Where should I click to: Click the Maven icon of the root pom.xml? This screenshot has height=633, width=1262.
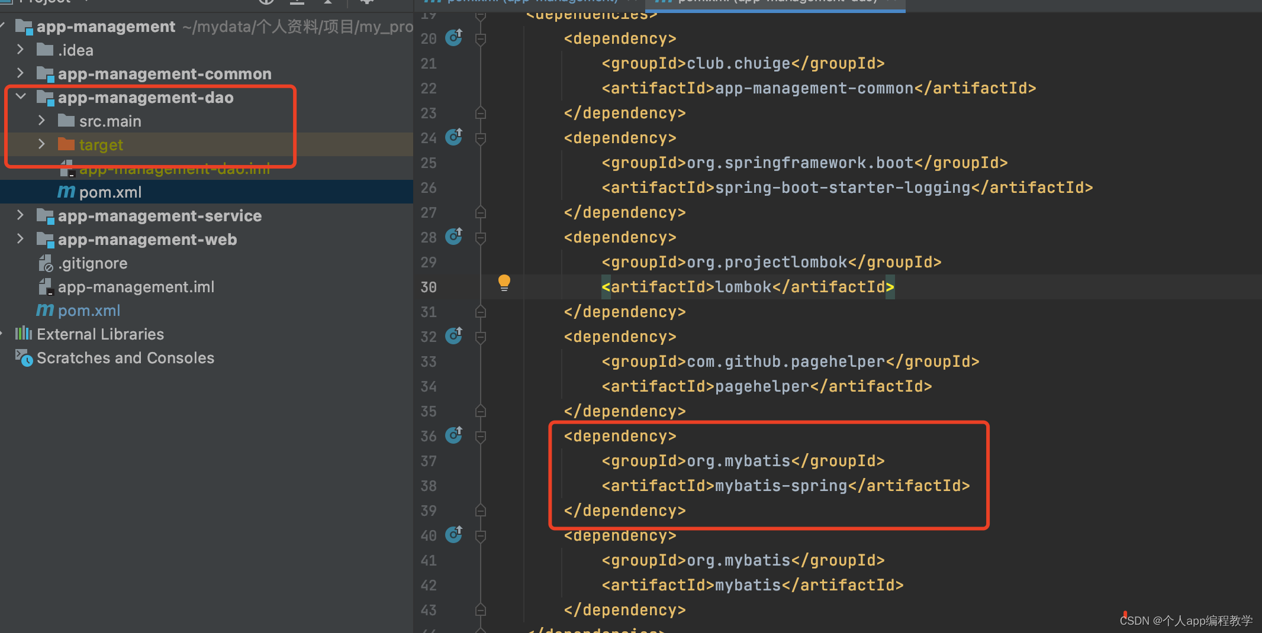[45, 310]
